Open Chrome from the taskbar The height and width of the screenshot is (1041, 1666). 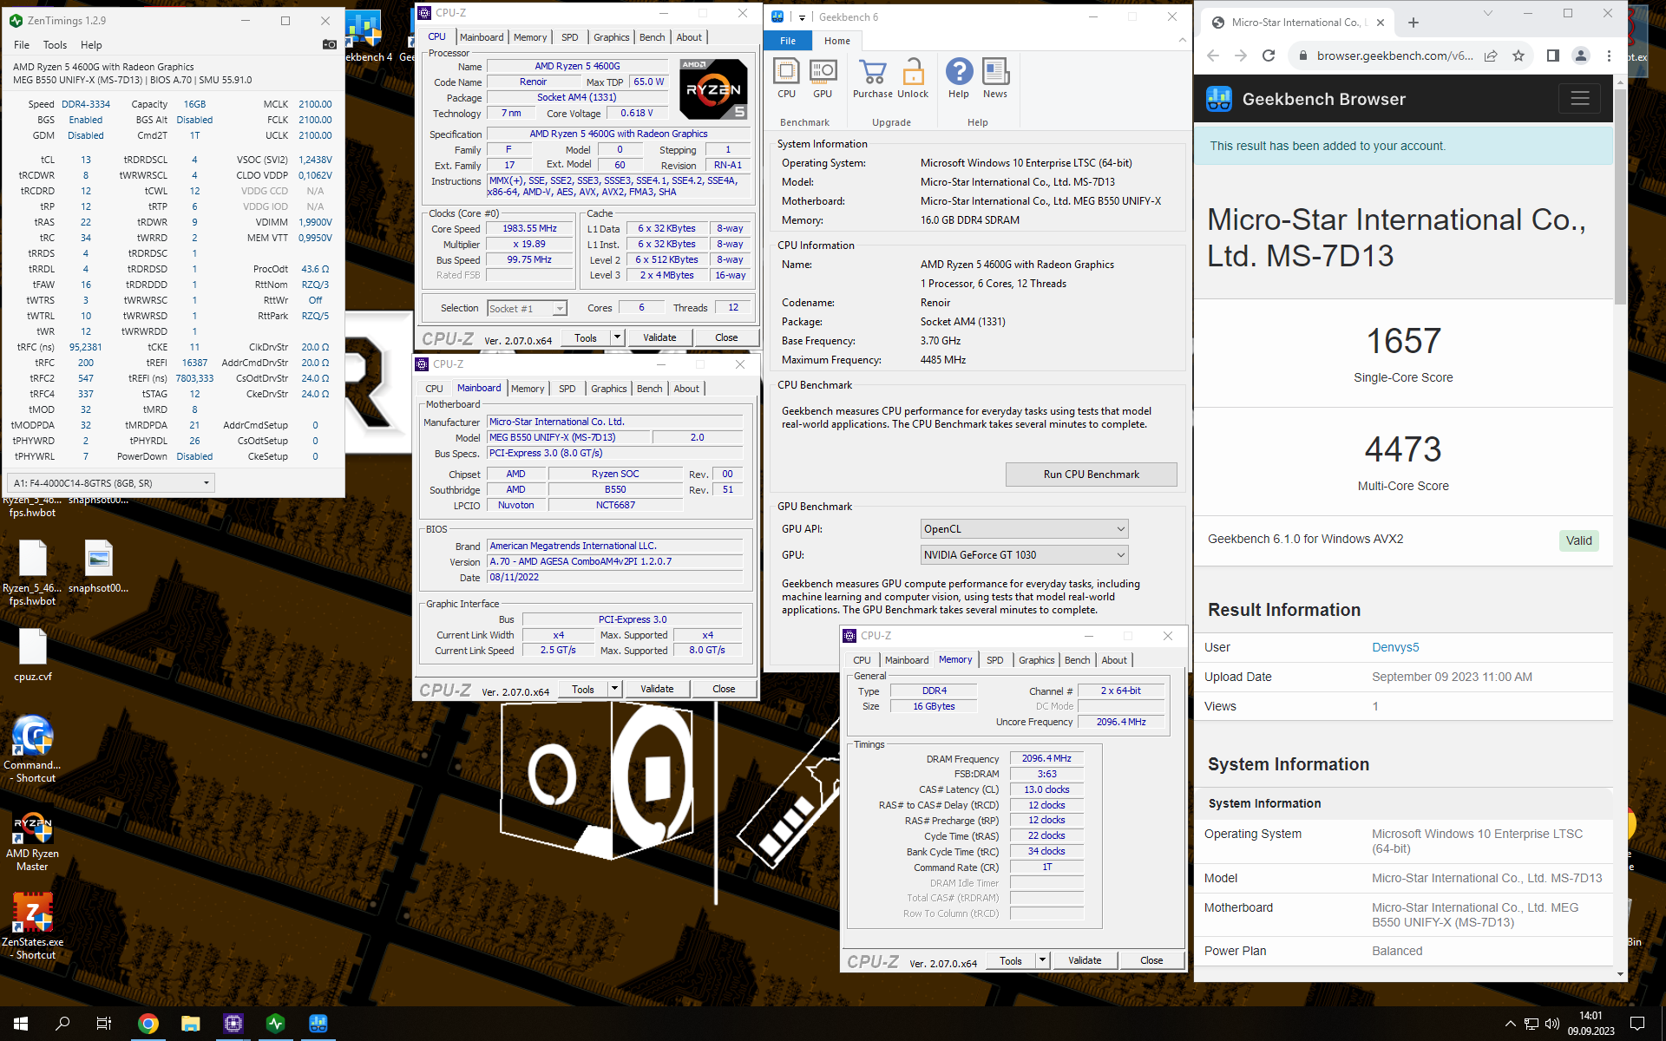click(148, 1024)
